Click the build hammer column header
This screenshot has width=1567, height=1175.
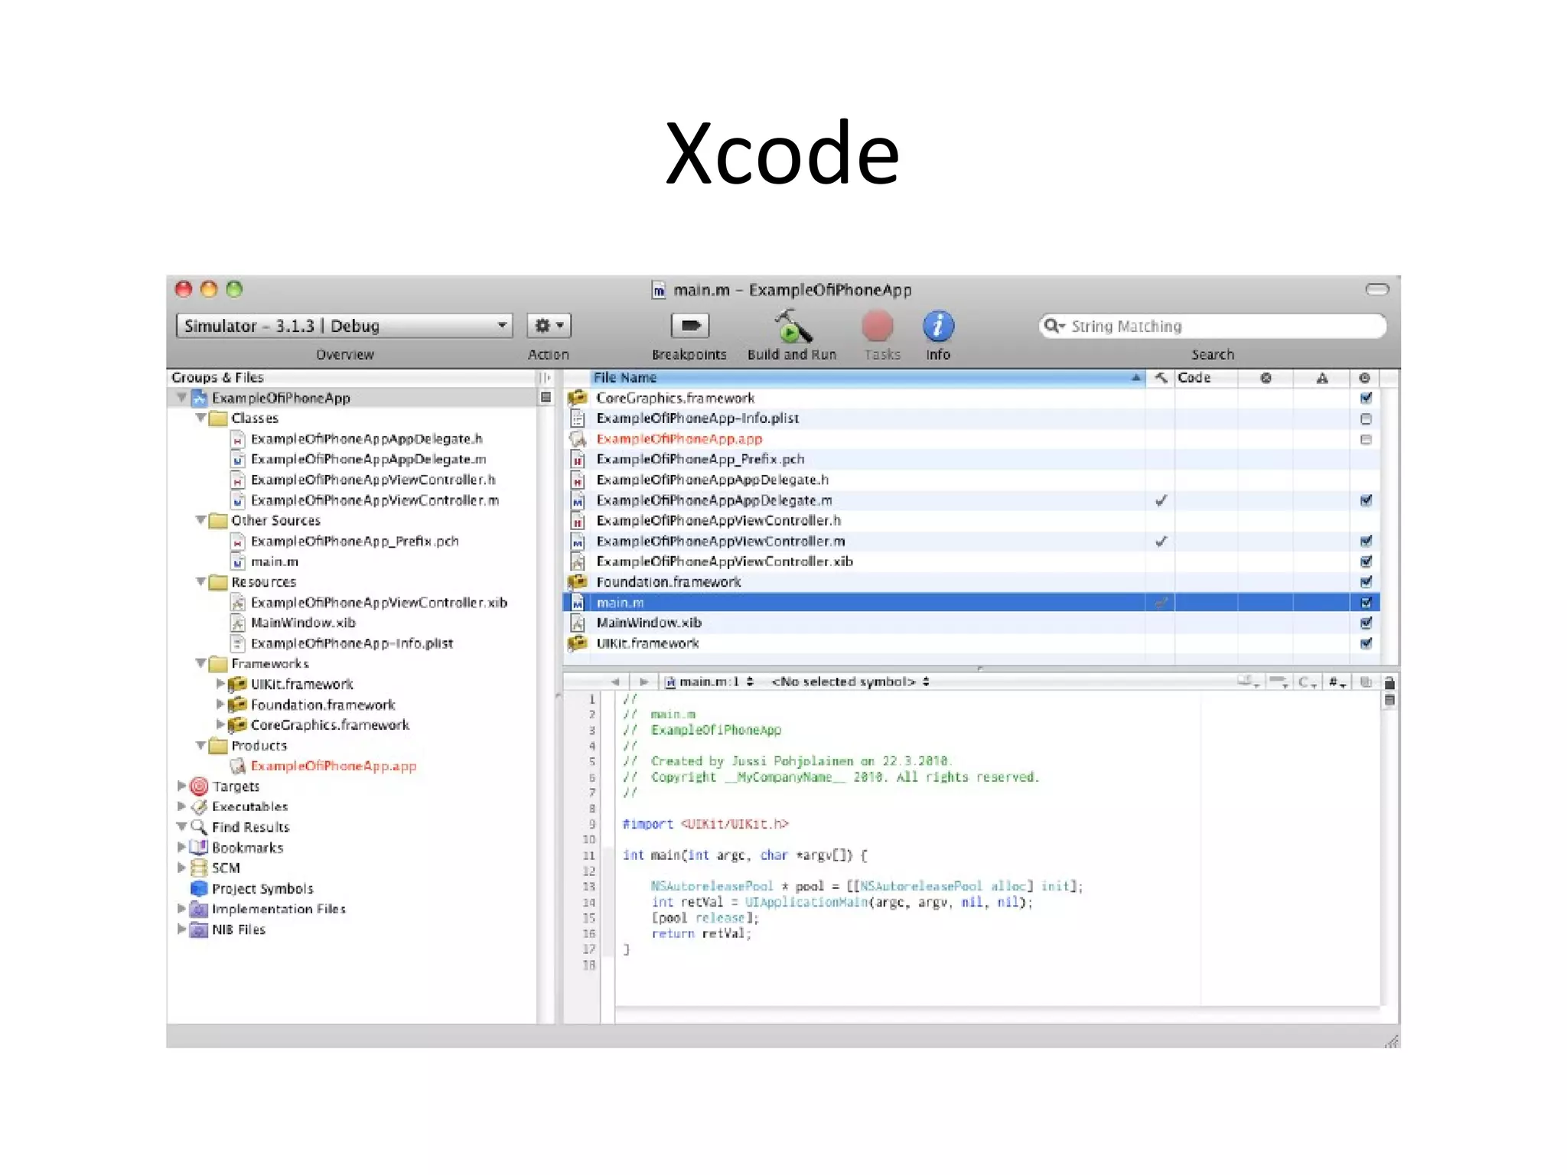coord(1161,378)
